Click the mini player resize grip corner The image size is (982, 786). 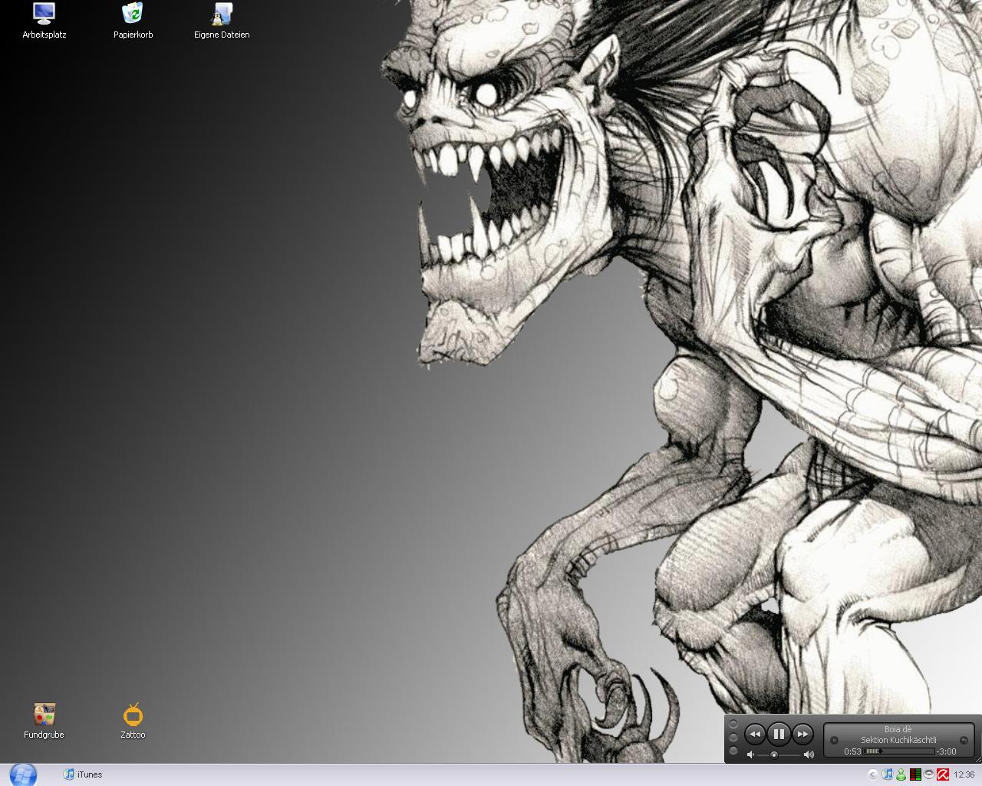977,758
